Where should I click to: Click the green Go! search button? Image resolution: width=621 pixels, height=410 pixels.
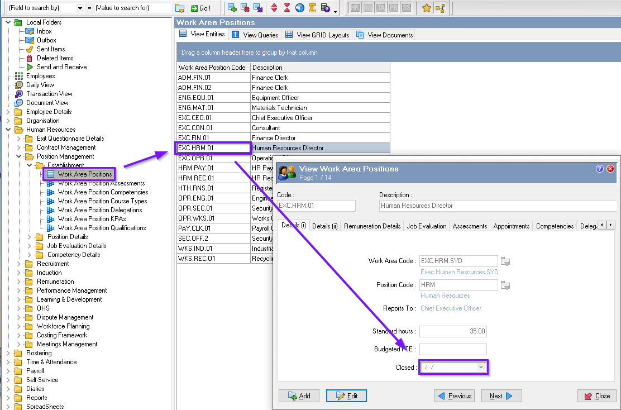(201, 8)
